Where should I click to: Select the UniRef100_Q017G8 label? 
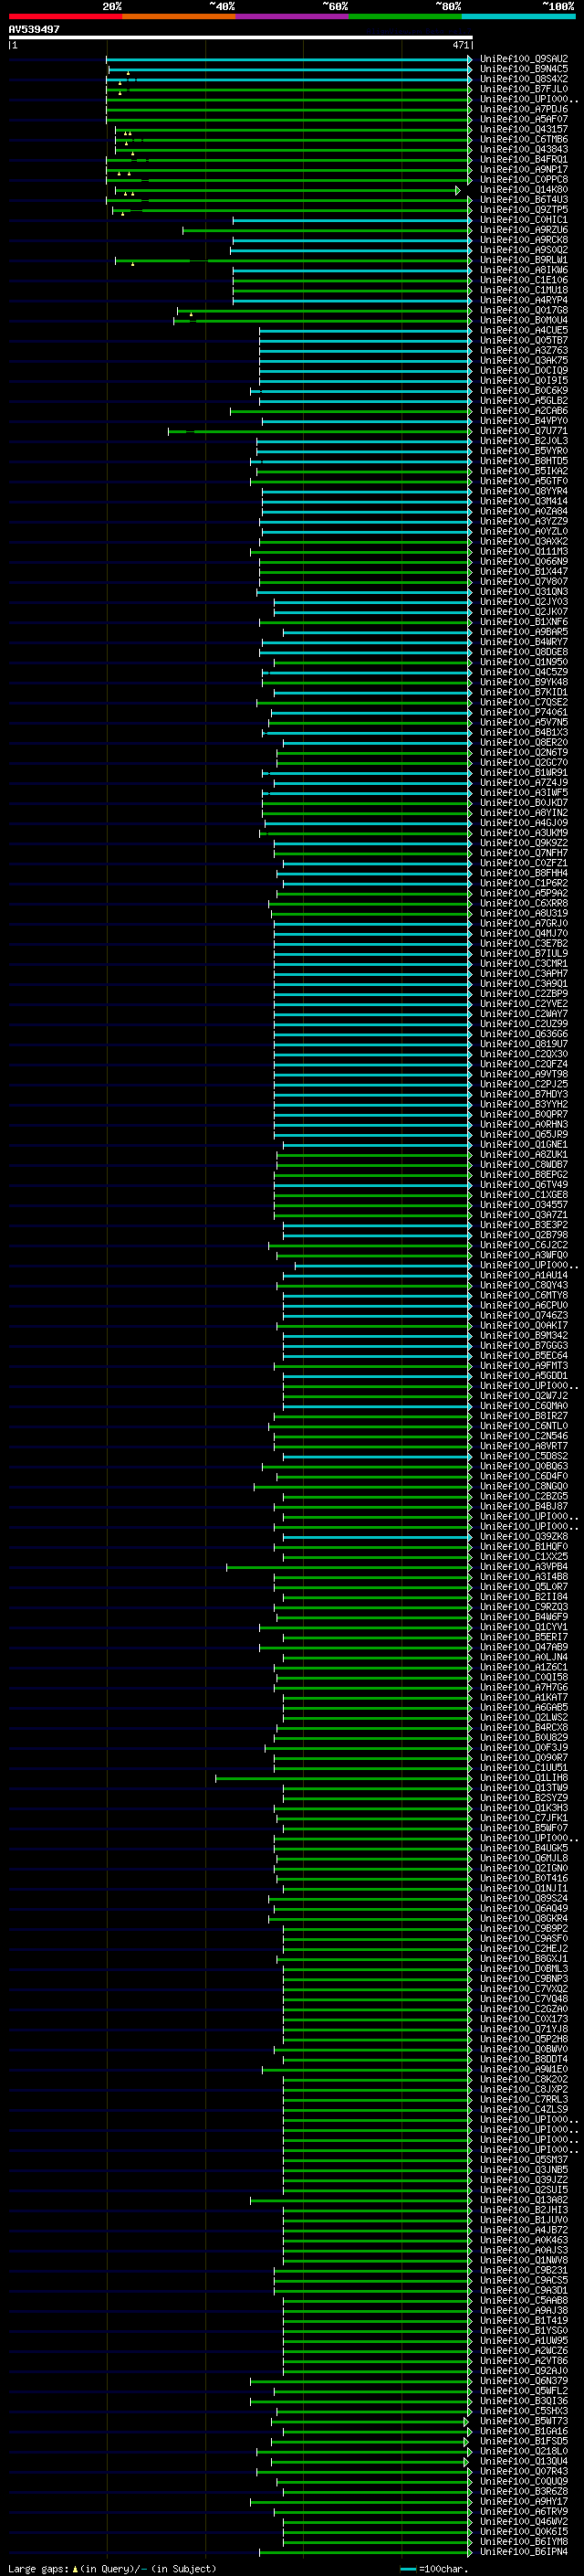tap(524, 310)
